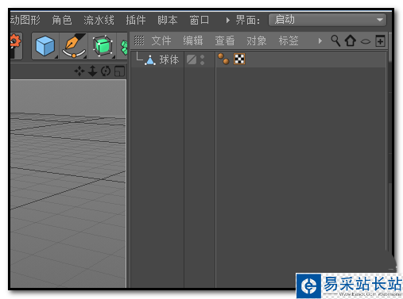Select the Pen spline tool

click(74, 45)
